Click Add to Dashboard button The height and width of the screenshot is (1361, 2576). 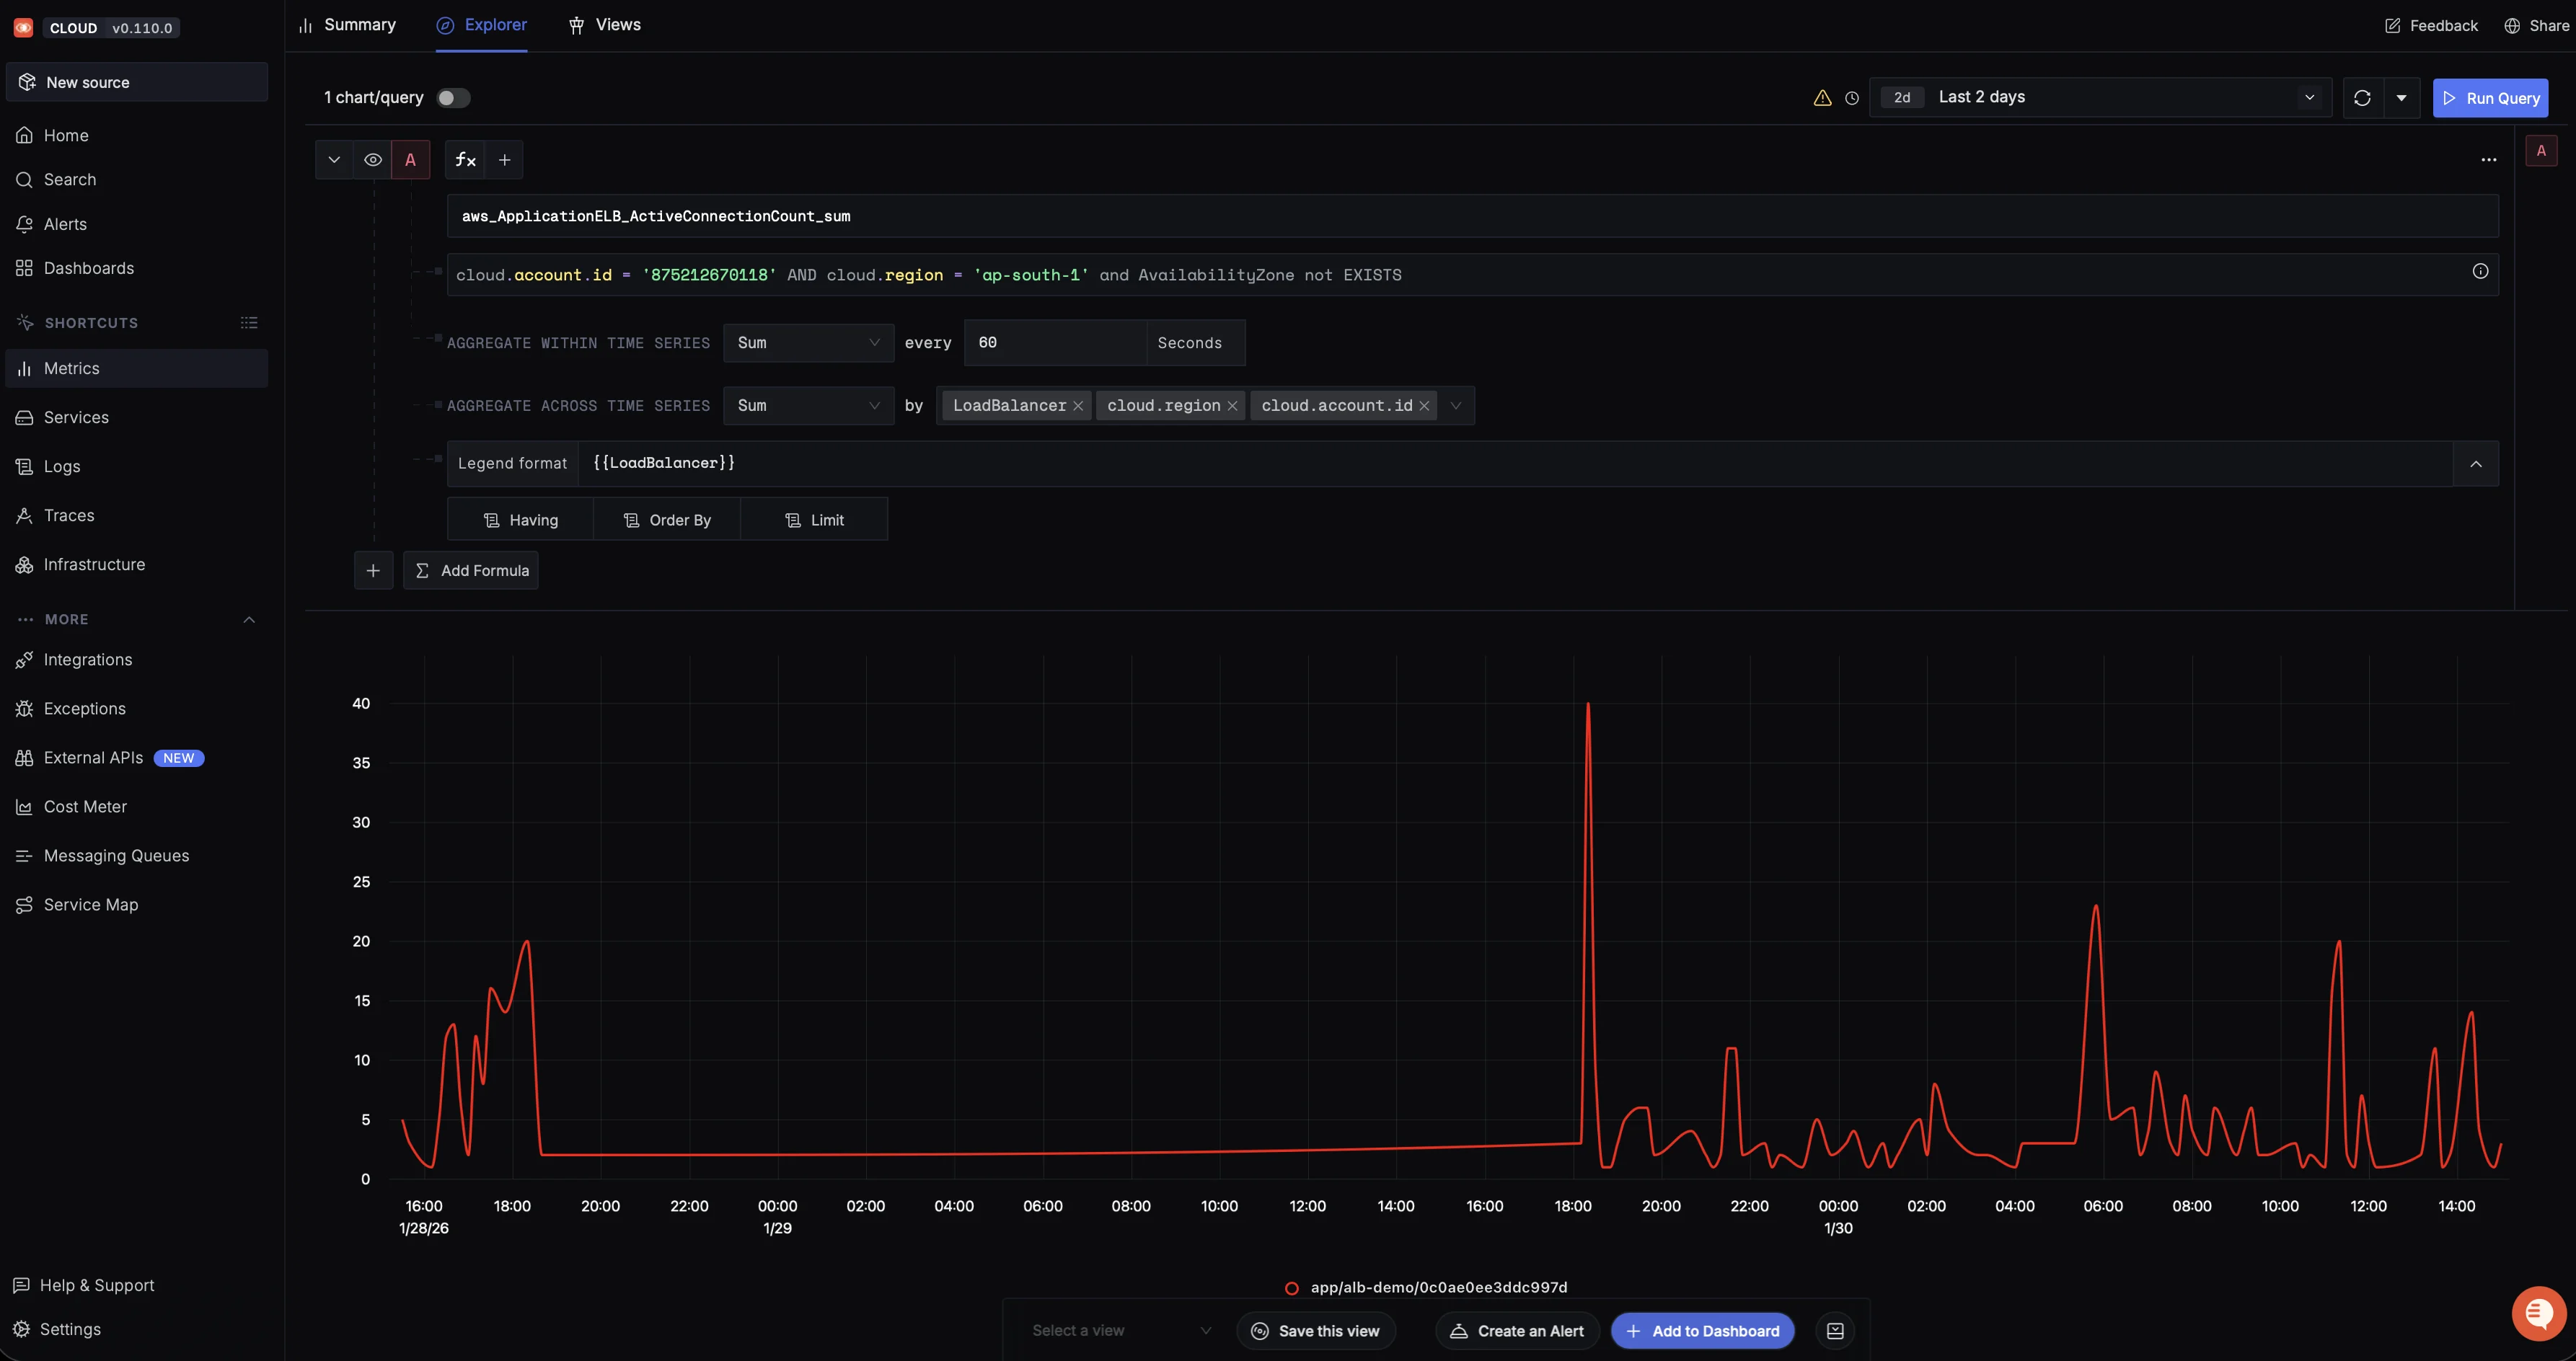[1702, 1331]
